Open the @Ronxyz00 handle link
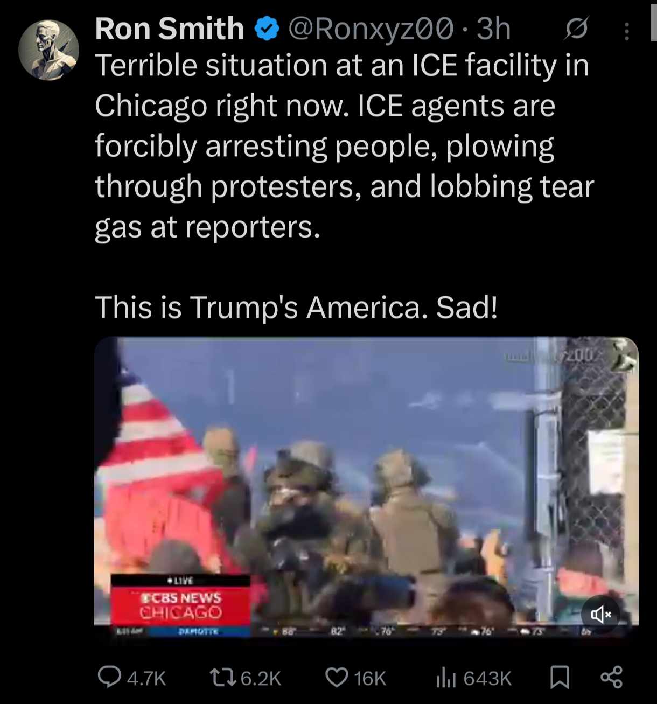Viewport: 657px width, 704px height. tap(371, 29)
